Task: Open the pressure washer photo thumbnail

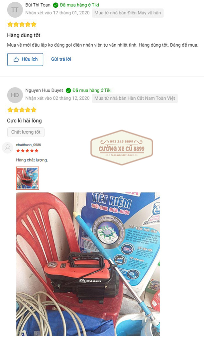Action: (28, 178)
